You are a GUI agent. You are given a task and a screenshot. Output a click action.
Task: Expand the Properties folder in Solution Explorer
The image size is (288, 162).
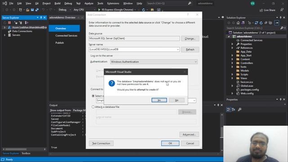pos(232,44)
